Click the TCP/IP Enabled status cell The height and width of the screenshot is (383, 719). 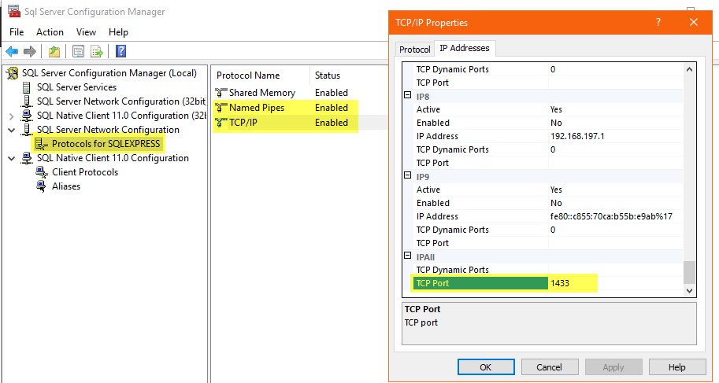[x=332, y=123]
